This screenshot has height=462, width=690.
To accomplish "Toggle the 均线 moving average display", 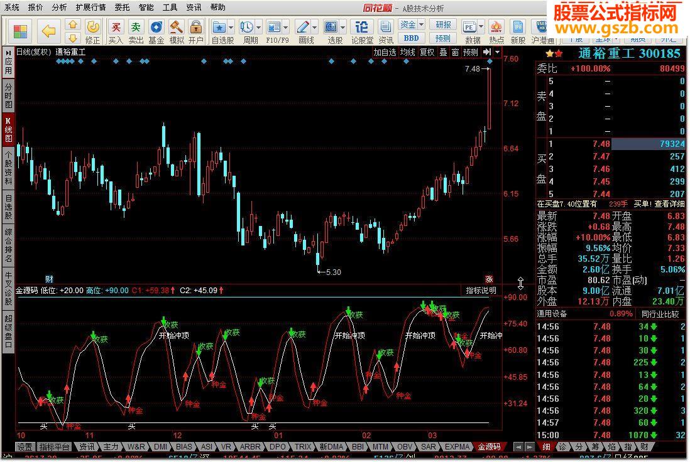I will coord(407,52).
